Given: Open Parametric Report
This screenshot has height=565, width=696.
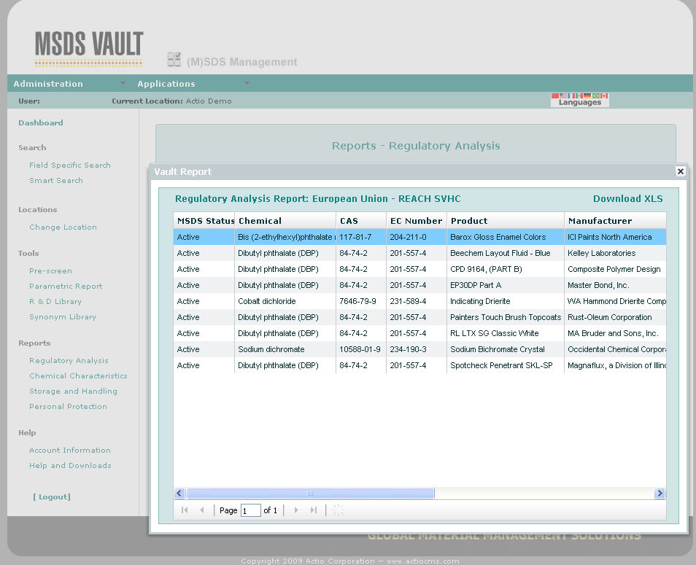Looking at the screenshot, I should [66, 286].
